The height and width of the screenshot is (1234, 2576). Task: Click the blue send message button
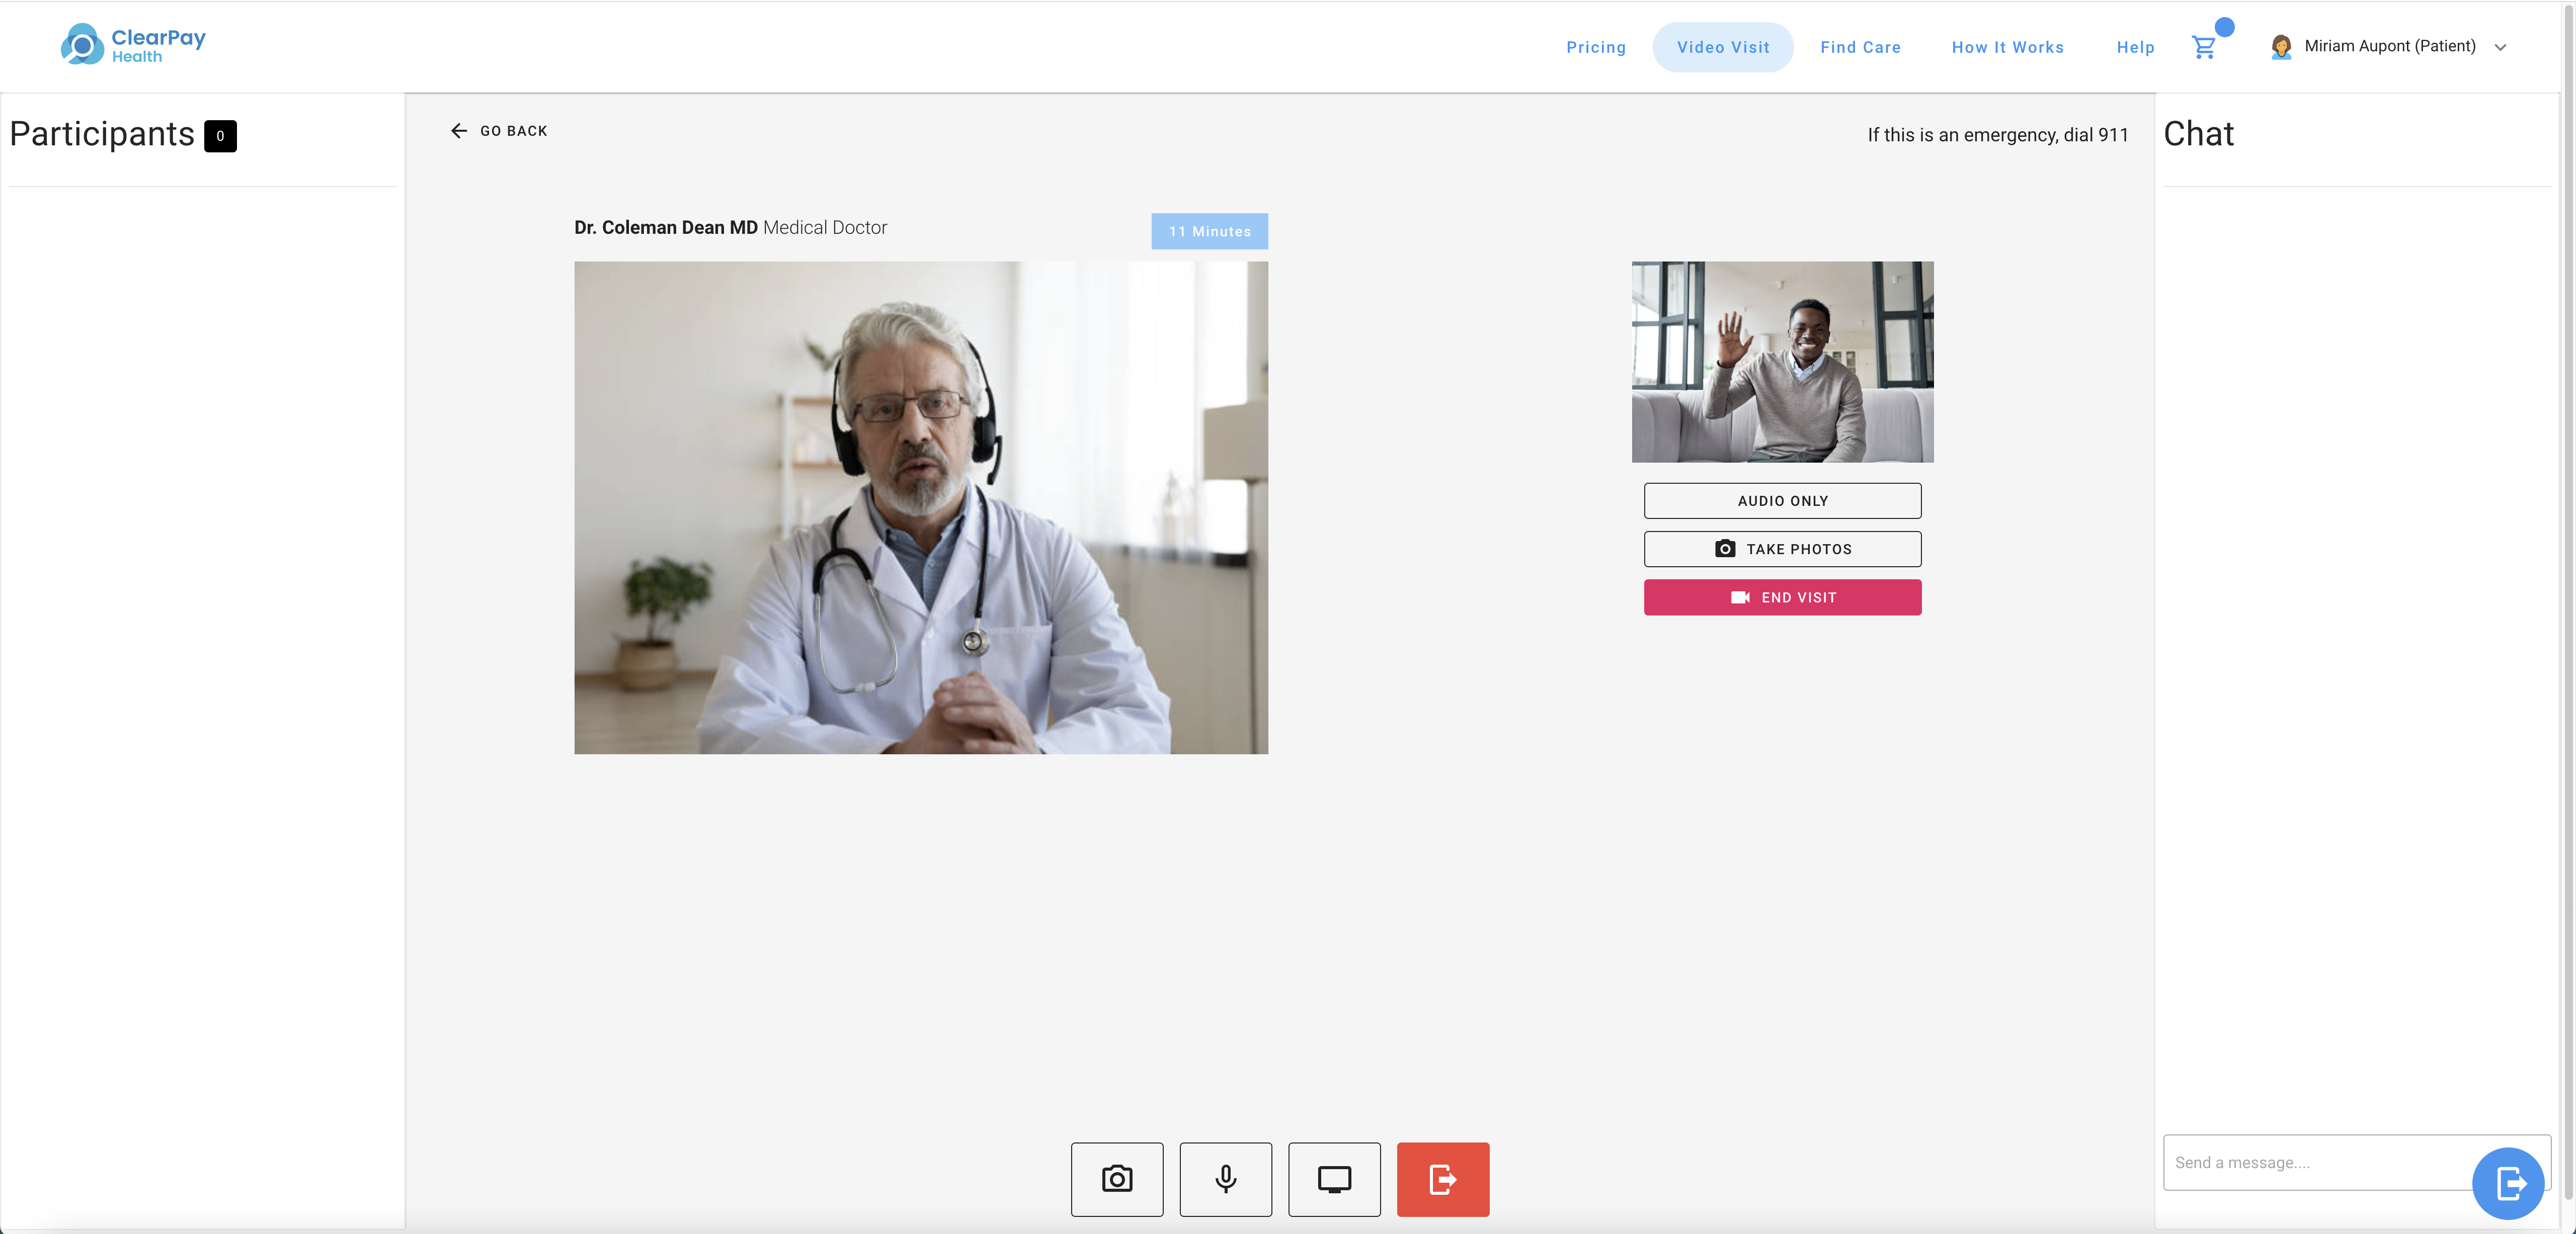click(2507, 1183)
